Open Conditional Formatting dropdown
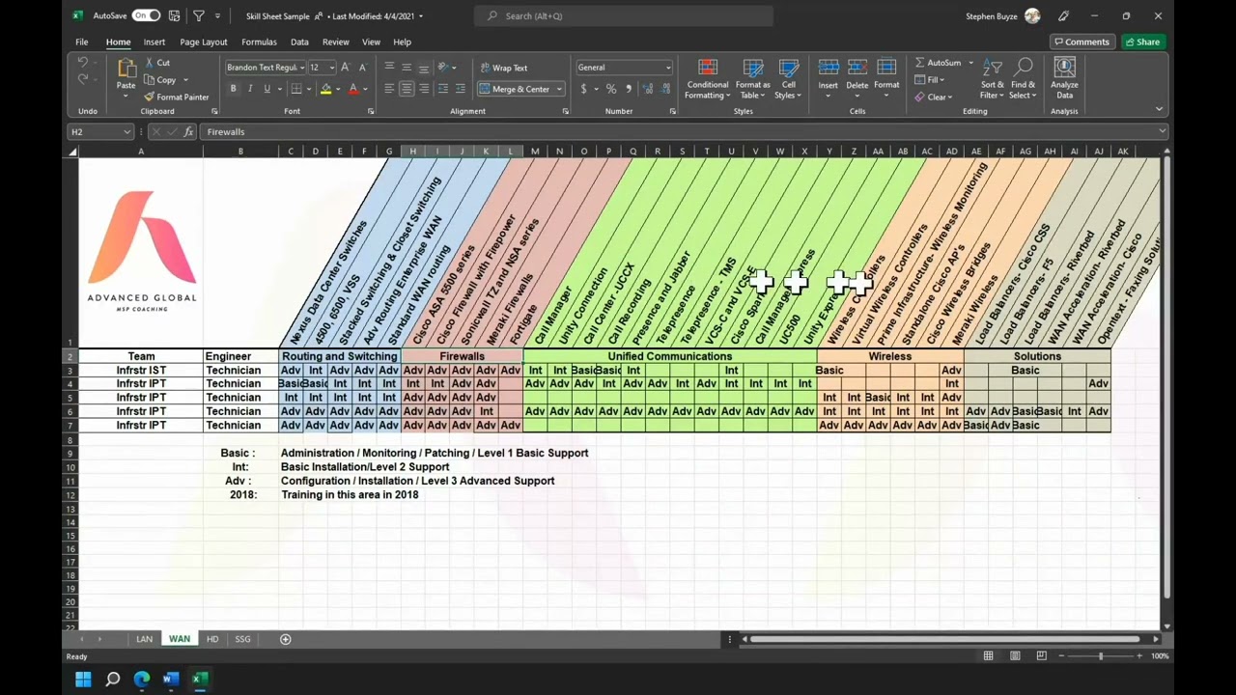 708,79
